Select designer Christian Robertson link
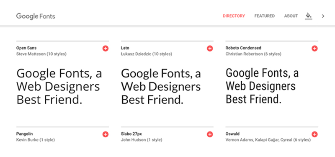This screenshot has height=157, width=335. pyautogui.click(x=244, y=54)
